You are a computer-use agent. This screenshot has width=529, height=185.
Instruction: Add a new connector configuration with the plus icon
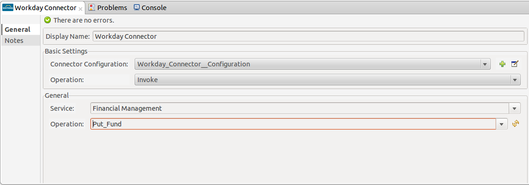503,64
